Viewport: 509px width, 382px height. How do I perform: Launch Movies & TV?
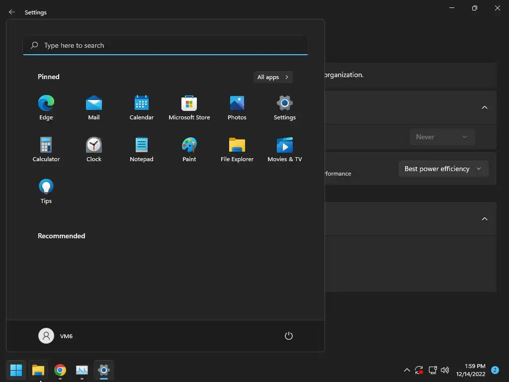[x=285, y=149]
